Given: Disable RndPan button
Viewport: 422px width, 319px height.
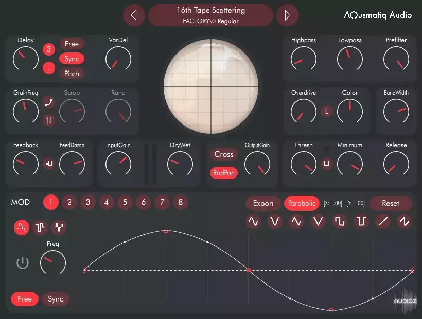Looking at the screenshot, I should (224, 173).
